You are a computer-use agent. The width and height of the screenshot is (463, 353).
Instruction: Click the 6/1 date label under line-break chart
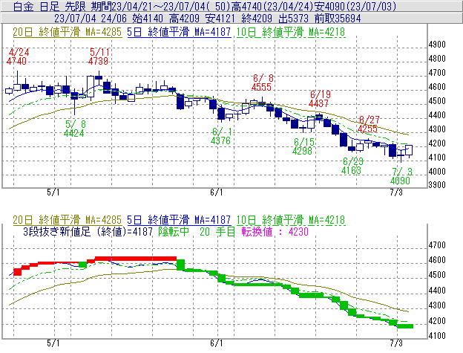(217, 343)
